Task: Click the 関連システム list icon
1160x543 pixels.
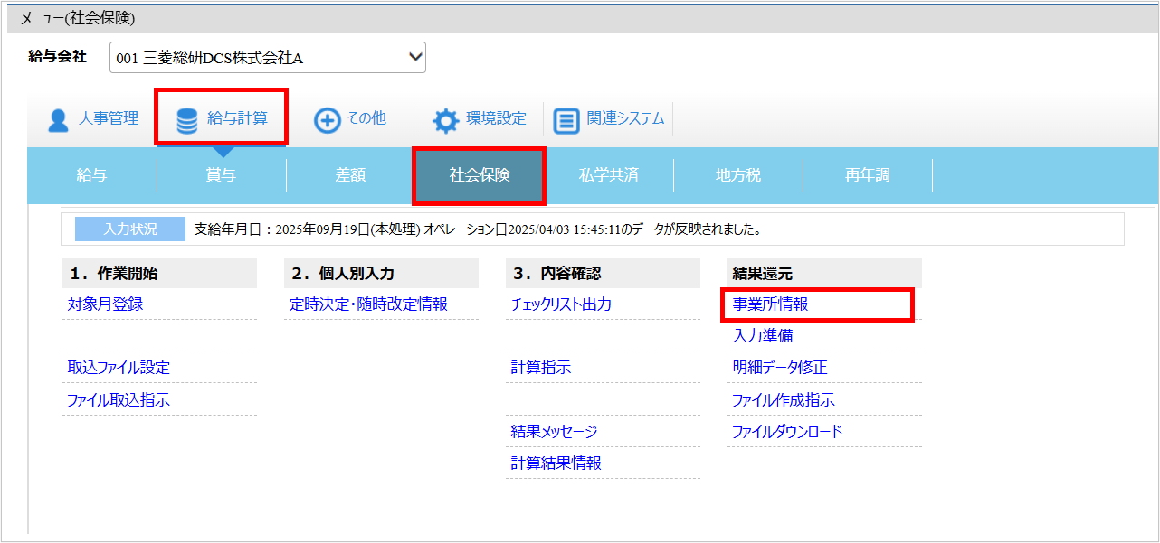Action: click(566, 120)
